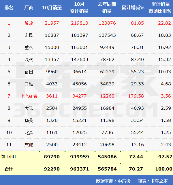Select the total value 92290
Image resolution: width=173 pixels, height=185 pixels.
pyautogui.click(x=52, y=169)
